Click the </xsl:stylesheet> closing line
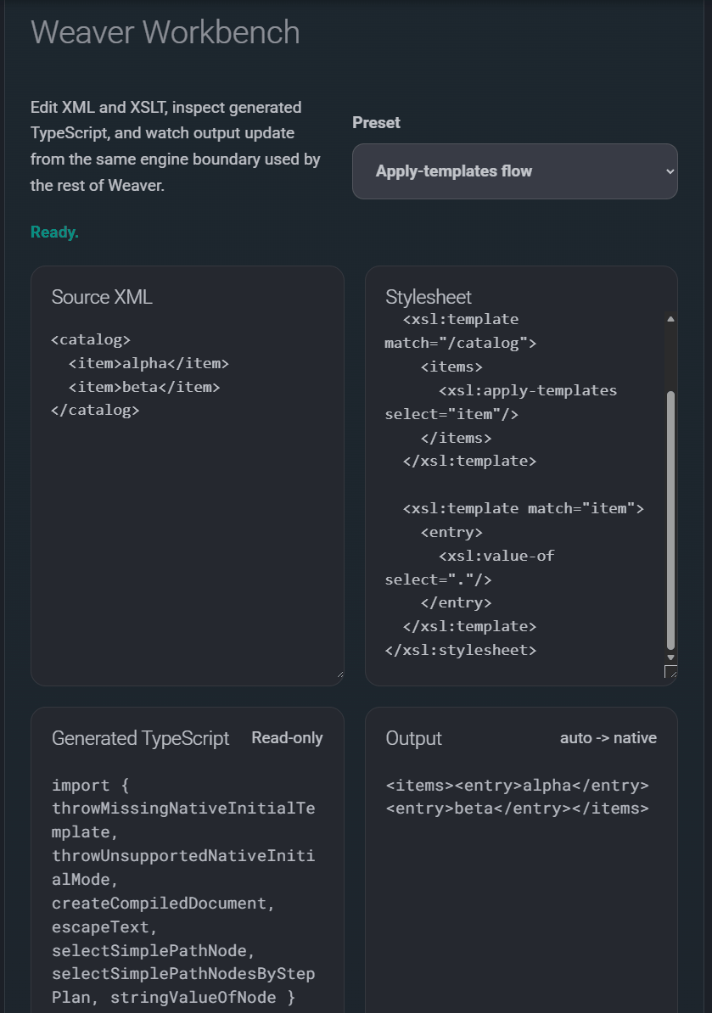The height and width of the screenshot is (1013, 712). (461, 650)
